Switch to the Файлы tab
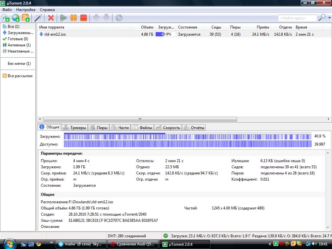This screenshot has width=332, height=249. tap(143, 127)
